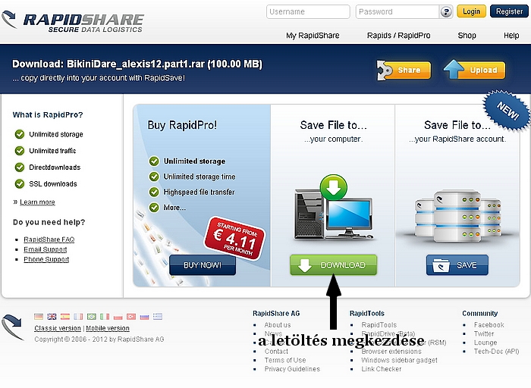Open the Link Checker link
This screenshot has height=388, width=531.
(382, 369)
